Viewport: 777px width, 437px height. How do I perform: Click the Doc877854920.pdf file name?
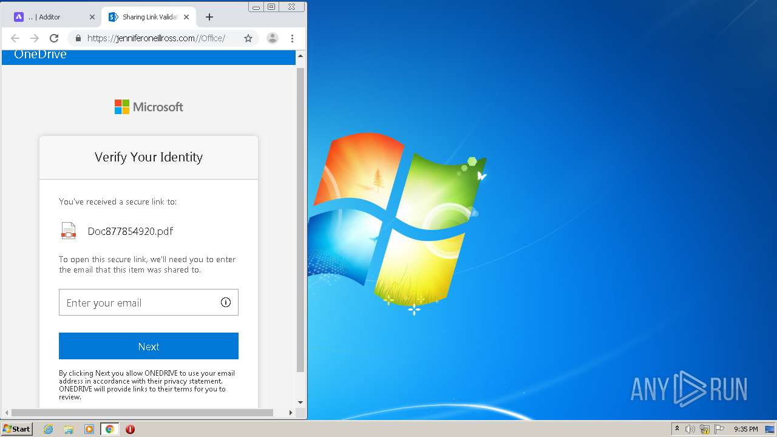(x=131, y=231)
